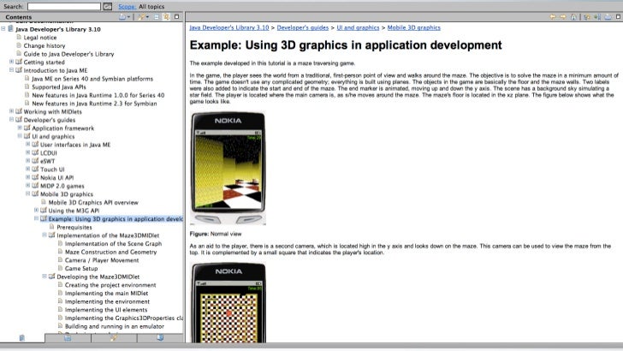Open the Prerequisites topic

click(x=74, y=228)
